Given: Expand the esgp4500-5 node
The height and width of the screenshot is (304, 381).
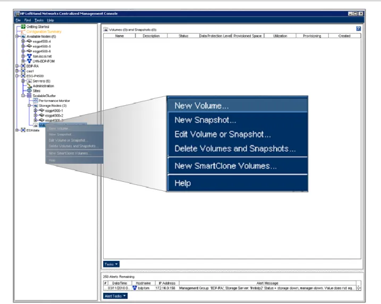Looking at the screenshot, I should 23,46.
